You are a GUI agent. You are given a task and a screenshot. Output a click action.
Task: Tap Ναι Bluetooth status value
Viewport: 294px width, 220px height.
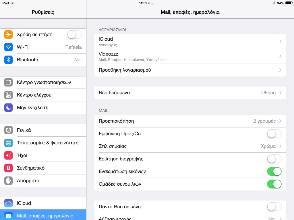(x=78, y=60)
